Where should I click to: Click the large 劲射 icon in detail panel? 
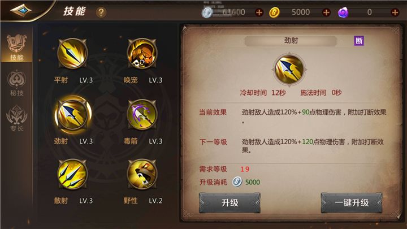[x=289, y=70]
